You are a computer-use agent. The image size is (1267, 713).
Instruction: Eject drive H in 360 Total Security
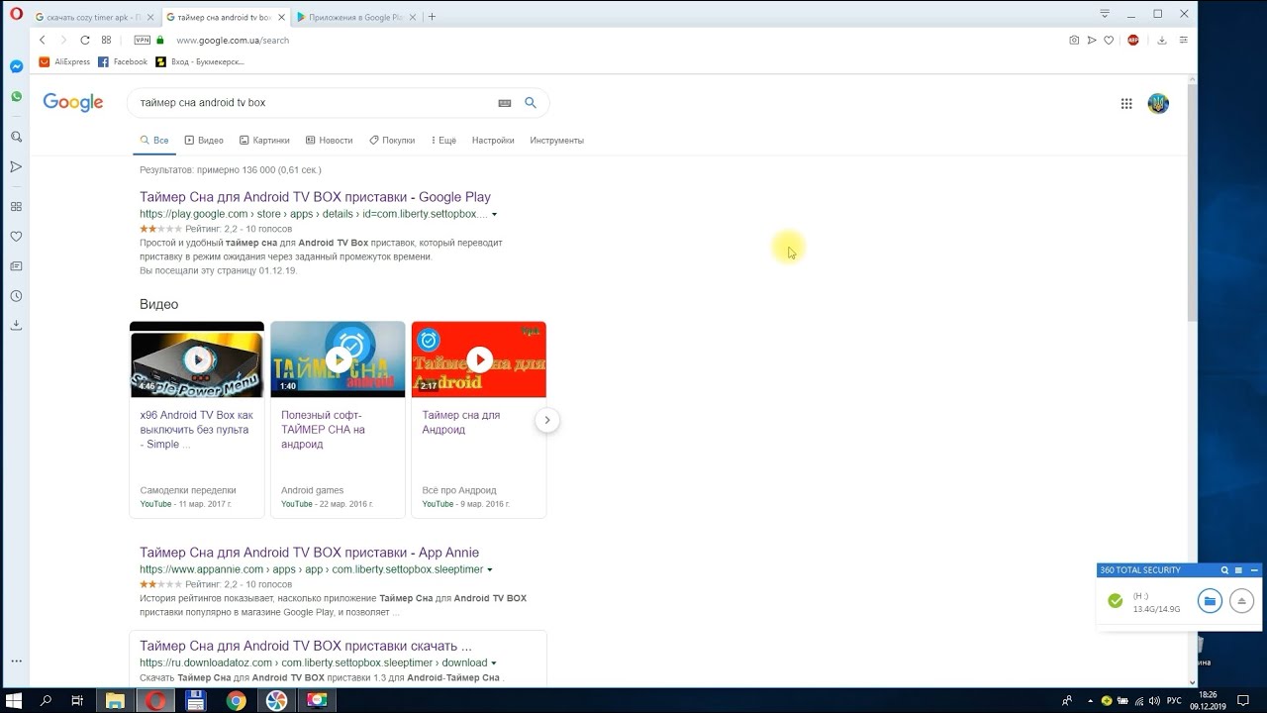(1241, 601)
